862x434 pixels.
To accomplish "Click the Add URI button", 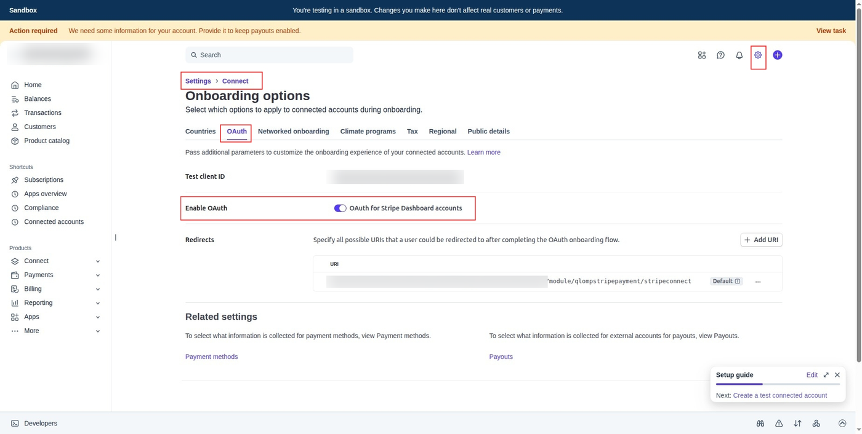I will [761, 240].
